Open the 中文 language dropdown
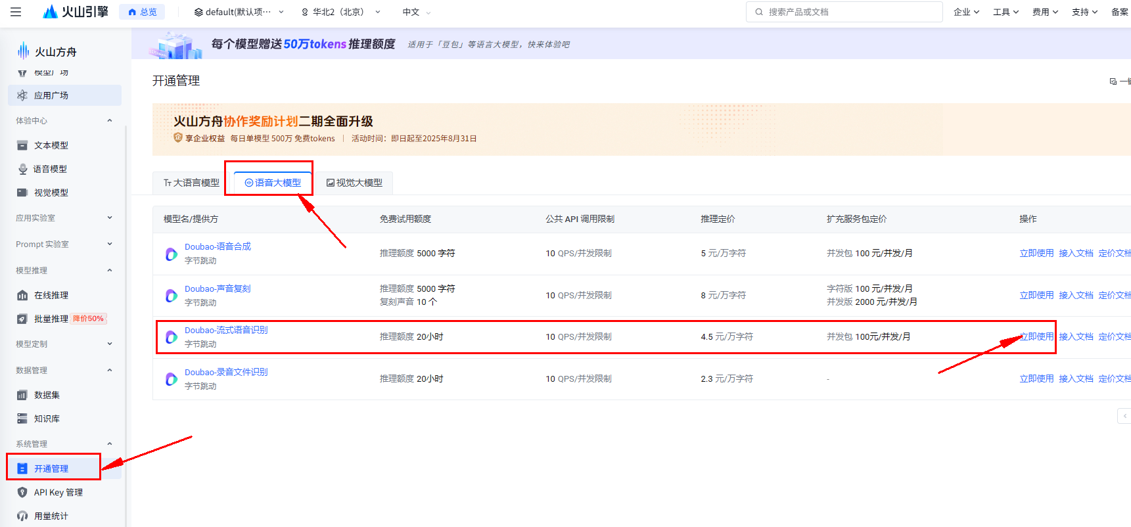Viewport: 1131px width, 527px height. click(417, 12)
